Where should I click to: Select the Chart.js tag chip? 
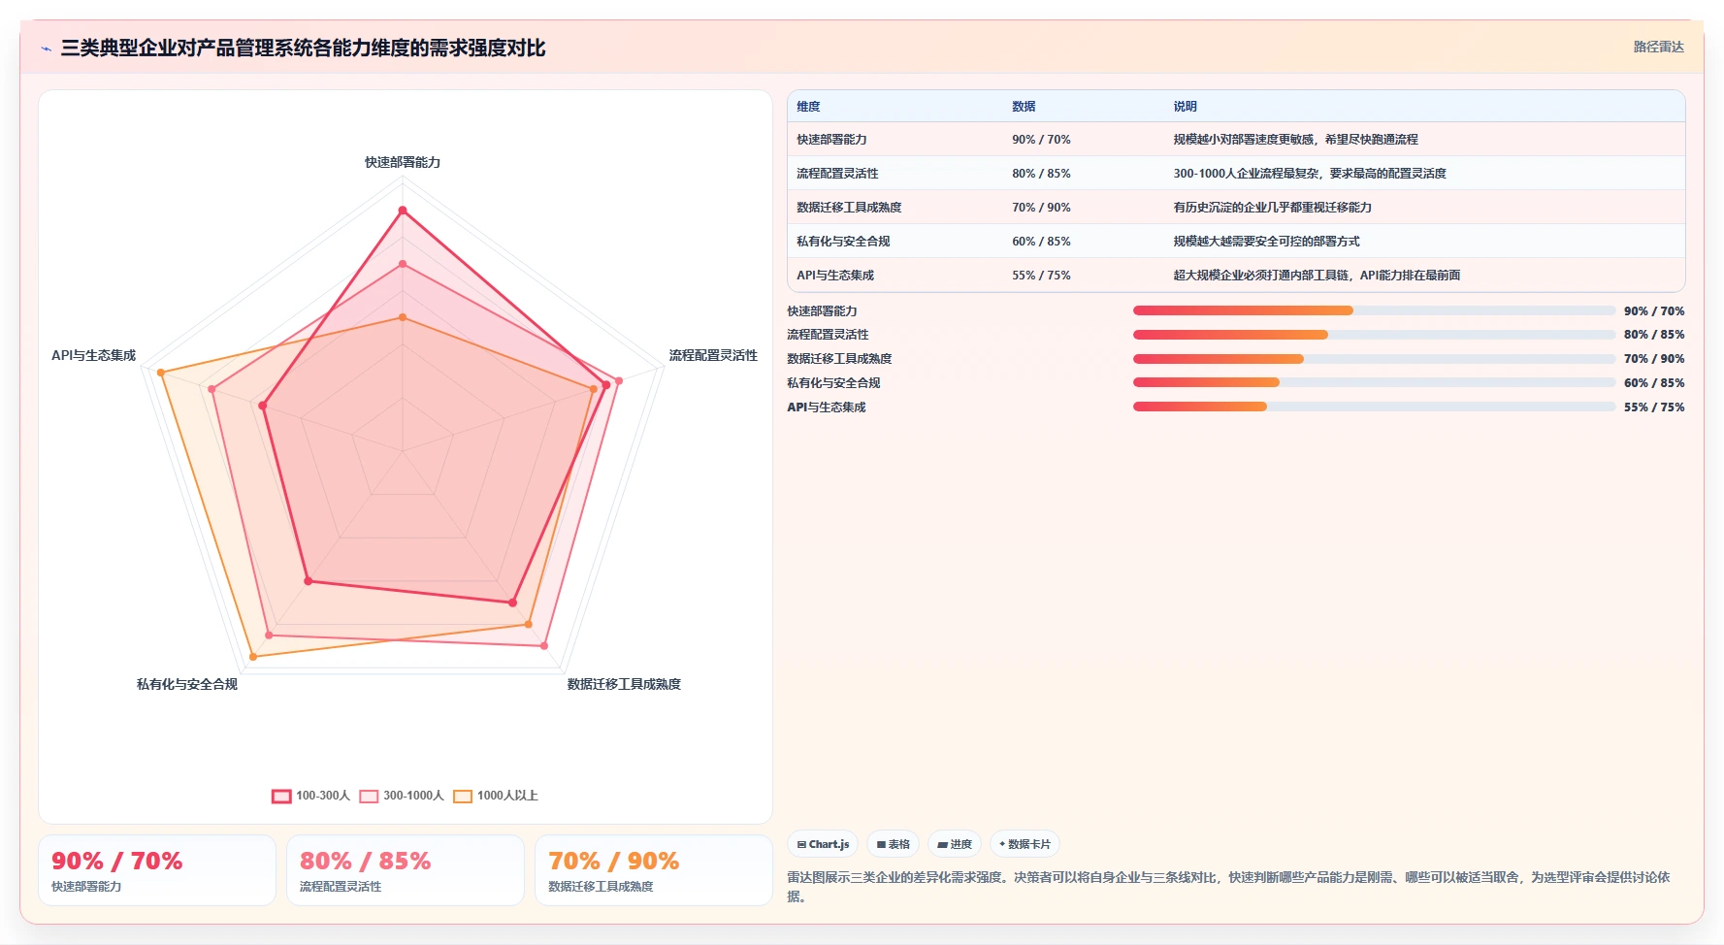click(823, 844)
